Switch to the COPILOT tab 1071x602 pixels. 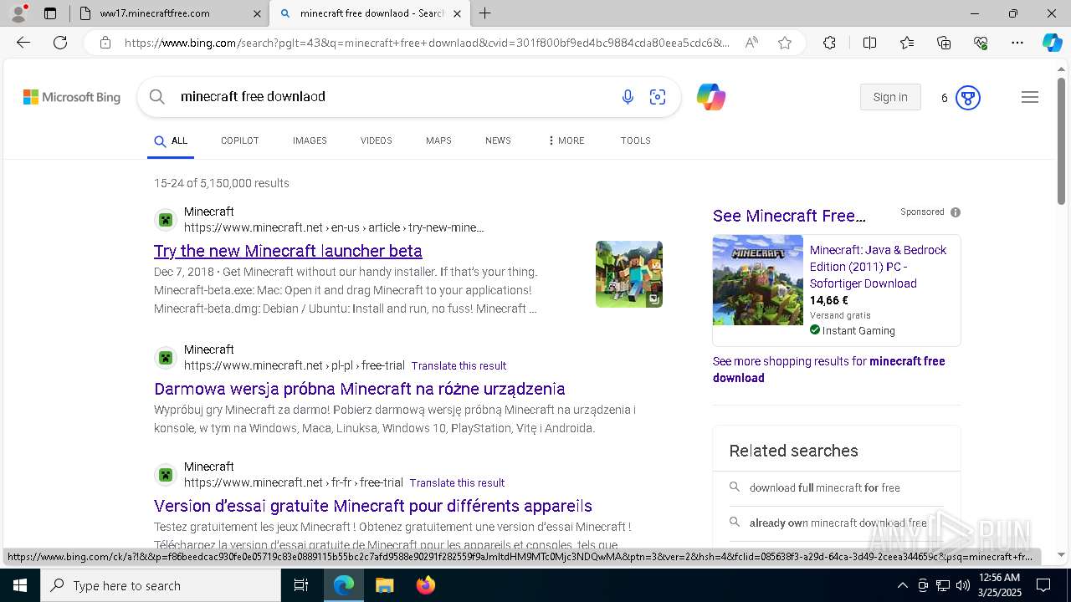click(240, 140)
